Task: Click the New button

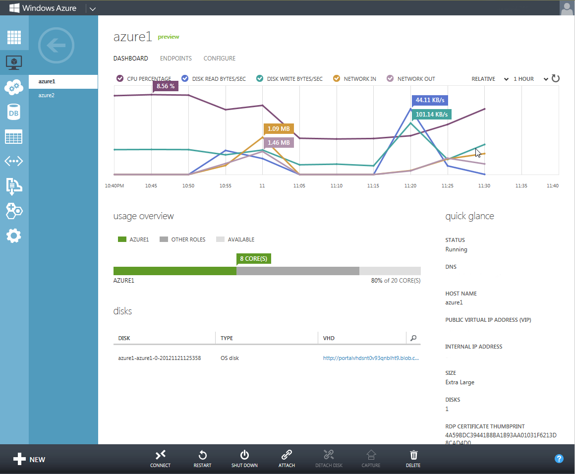Action: coord(29,459)
